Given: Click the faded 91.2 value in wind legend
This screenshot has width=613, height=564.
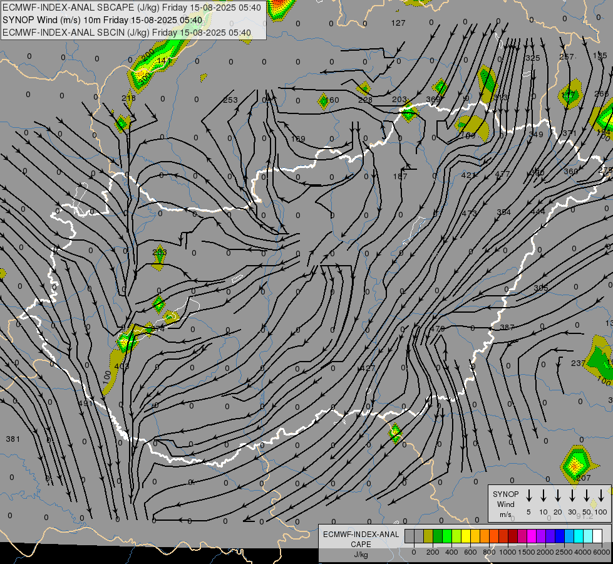Looking at the screenshot, I should pos(584,516).
